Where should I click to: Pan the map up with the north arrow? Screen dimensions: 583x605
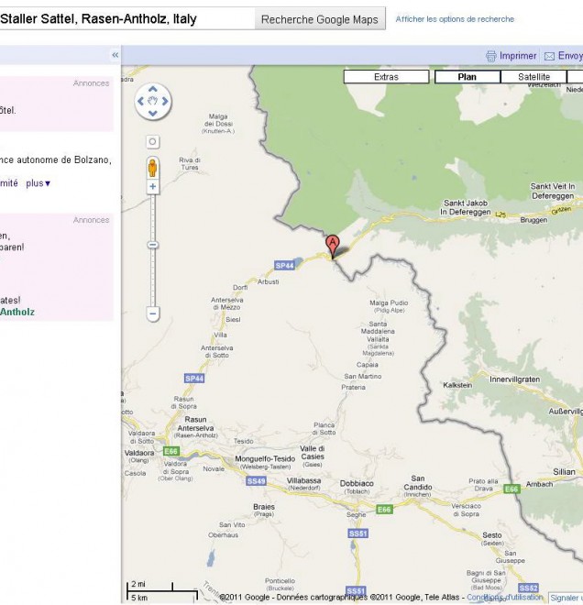tap(153, 90)
